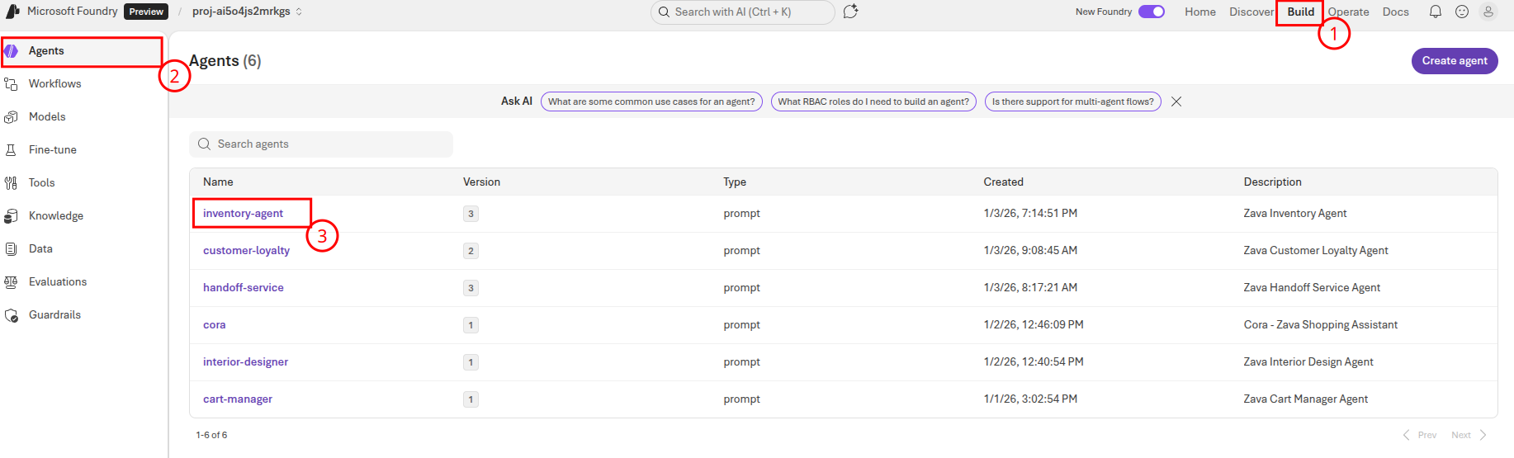Open the Knowledge sidebar icon
The height and width of the screenshot is (458, 1514).
coord(12,216)
